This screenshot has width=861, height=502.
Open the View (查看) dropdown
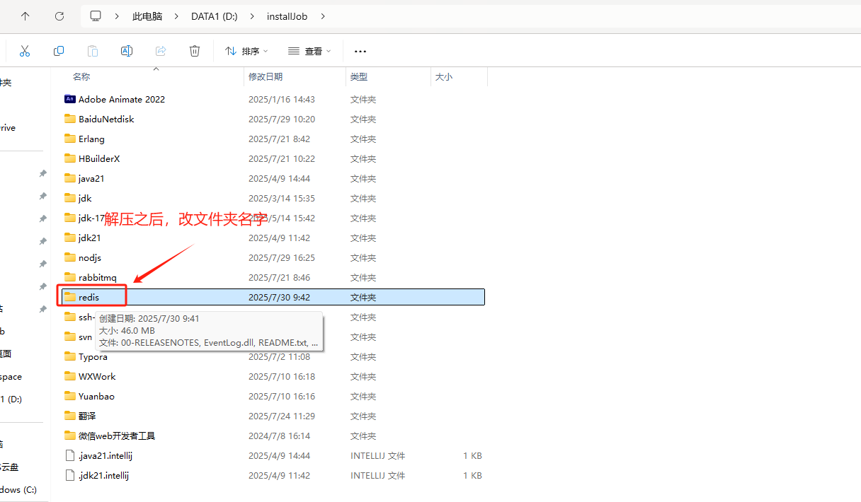[x=309, y=51]
